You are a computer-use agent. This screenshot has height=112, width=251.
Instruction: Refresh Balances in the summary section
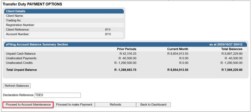click(17, 86)
